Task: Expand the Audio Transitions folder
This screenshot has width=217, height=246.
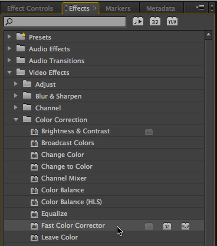Action: click(9, 60)
